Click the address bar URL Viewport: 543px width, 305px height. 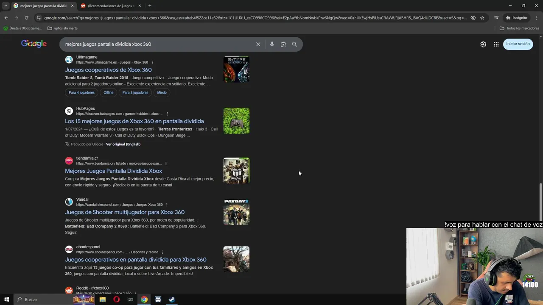click(255, 18)
